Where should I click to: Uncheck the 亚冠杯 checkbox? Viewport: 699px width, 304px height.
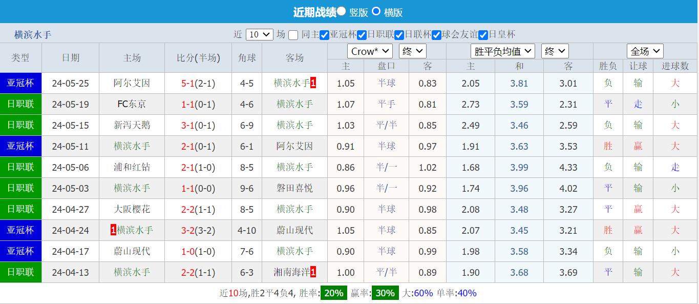click(324, 35)
